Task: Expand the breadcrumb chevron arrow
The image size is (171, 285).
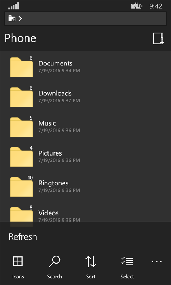Action: click(x=20, y=18)
